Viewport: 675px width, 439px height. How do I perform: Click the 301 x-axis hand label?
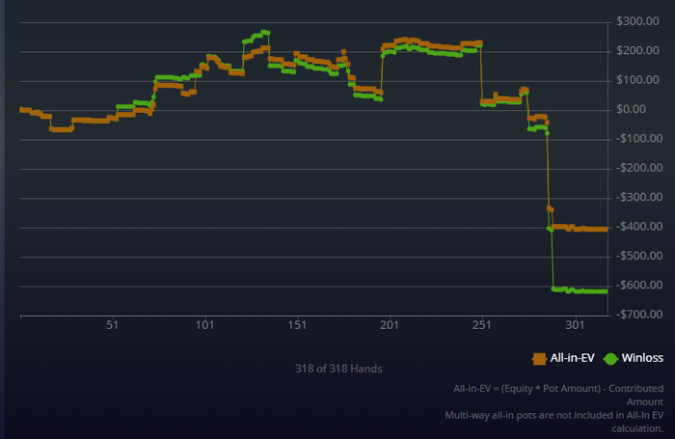click(575, 325)
